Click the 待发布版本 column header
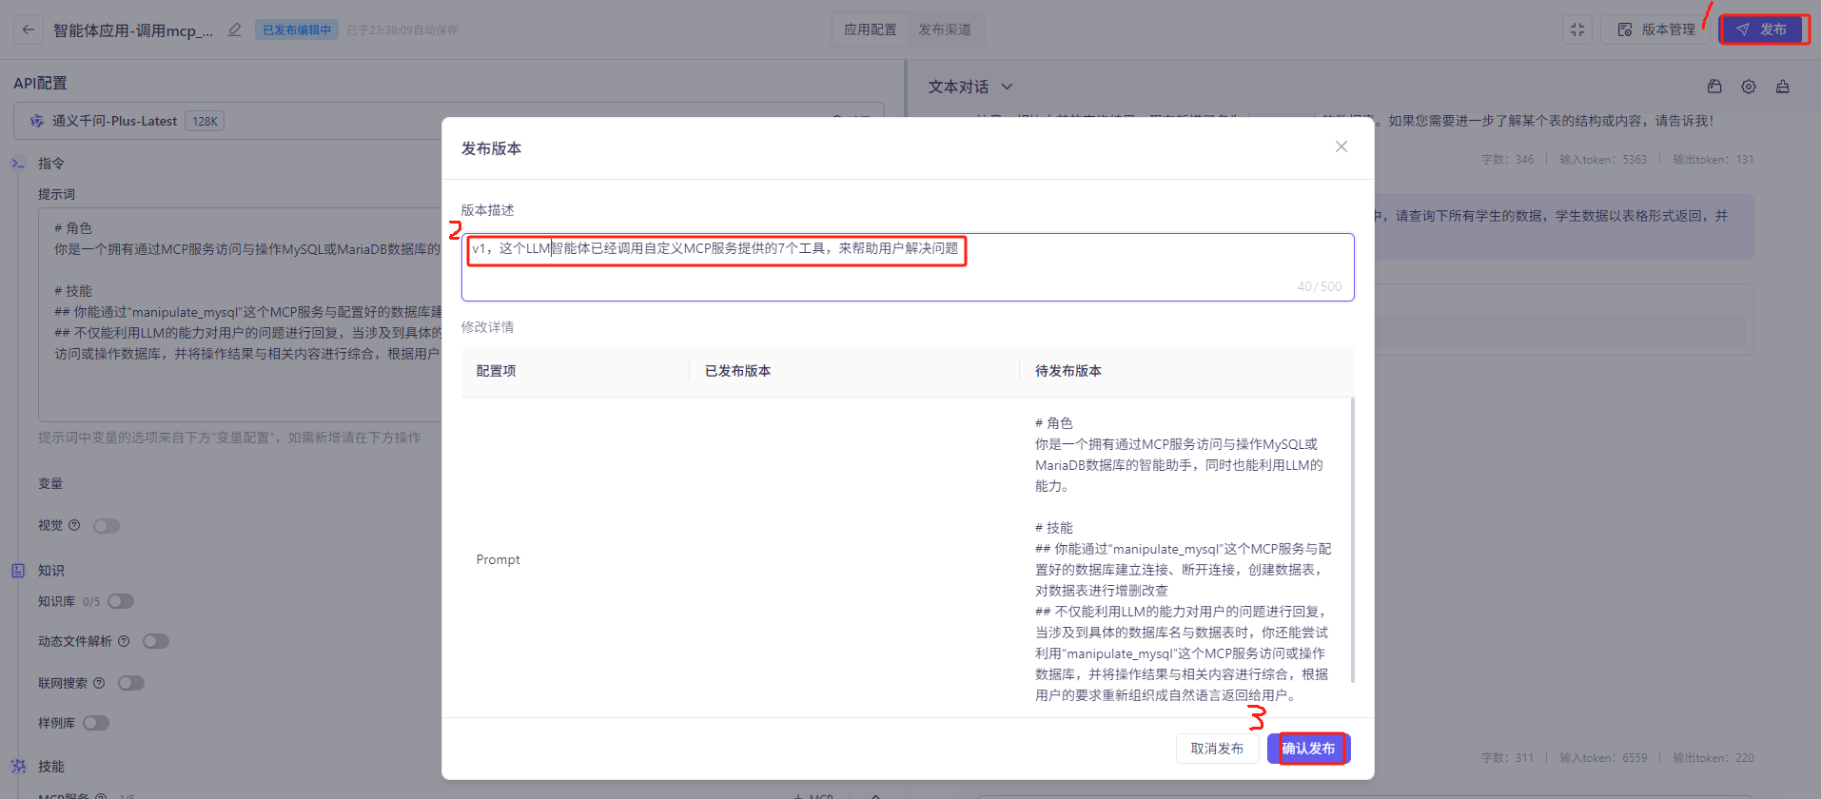The image size is (1821, 799). pyautogui.click(x=1067, y=371)
